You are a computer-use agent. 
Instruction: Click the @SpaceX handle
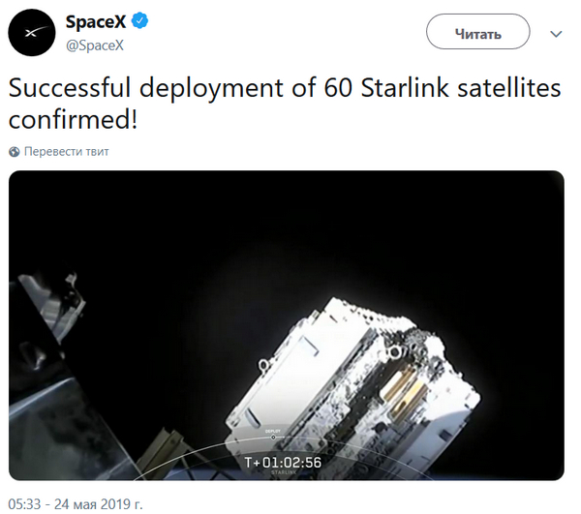point(94,45)
